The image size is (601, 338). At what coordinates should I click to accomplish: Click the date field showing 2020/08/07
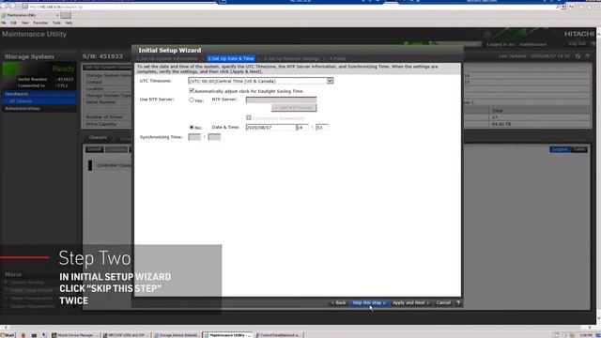click(270, 128)
